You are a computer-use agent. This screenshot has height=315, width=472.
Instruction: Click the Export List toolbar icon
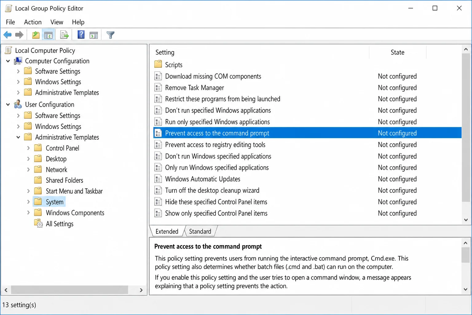[x=65, y=35]
